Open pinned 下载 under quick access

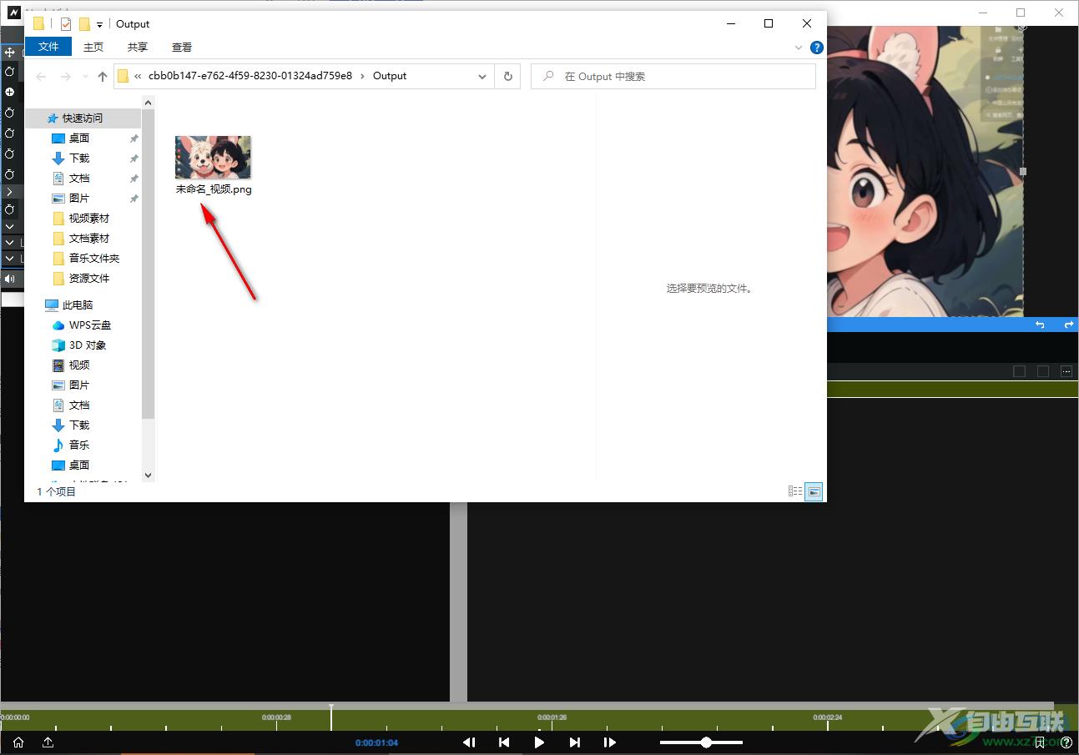(x=79, y=159)
